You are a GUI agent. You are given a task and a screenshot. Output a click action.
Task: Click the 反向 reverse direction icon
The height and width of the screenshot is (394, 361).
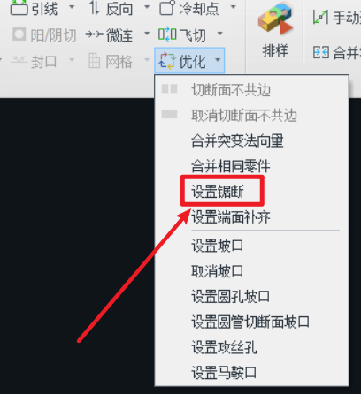click(x=95, y=8)
